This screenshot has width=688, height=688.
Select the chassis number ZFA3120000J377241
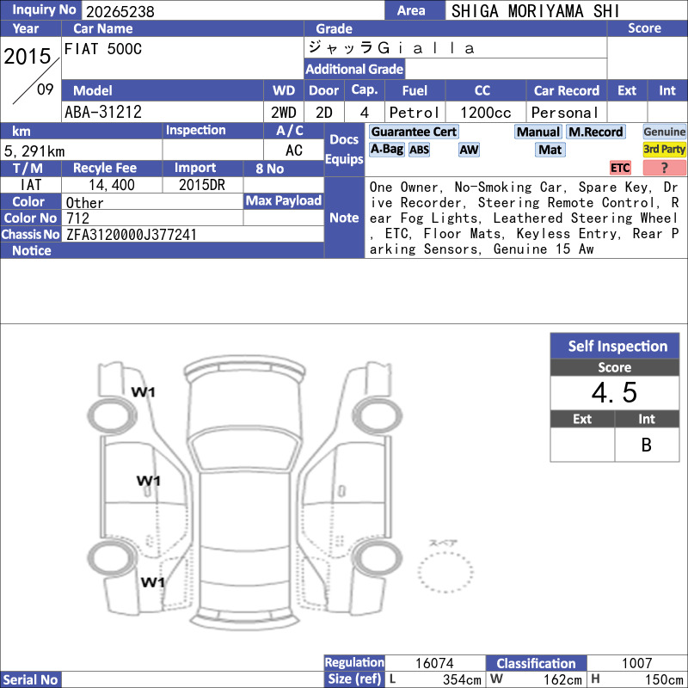point(132,235)
